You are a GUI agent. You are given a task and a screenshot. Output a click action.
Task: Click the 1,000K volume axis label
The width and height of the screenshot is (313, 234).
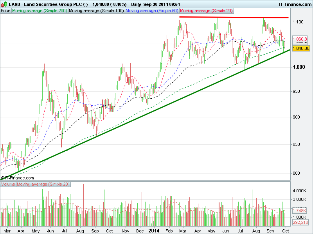click(299, 217)
